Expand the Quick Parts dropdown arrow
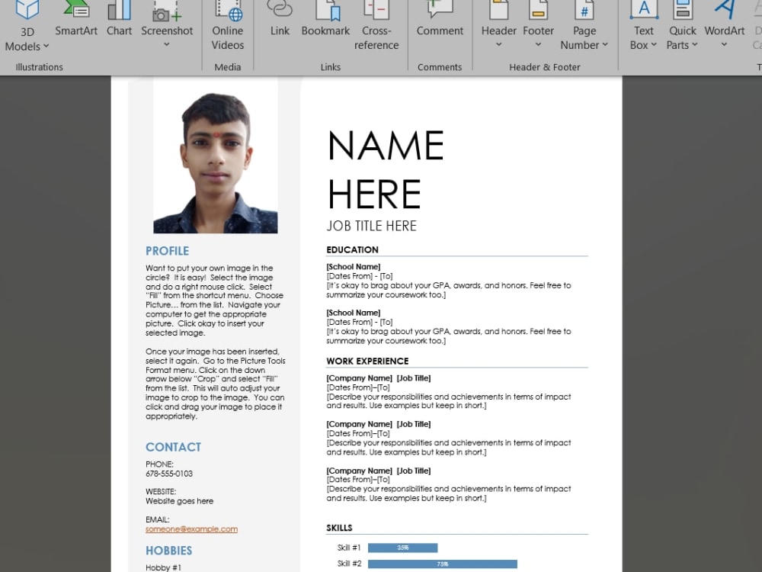Viewport: 762px width, 572px height. 694,45
